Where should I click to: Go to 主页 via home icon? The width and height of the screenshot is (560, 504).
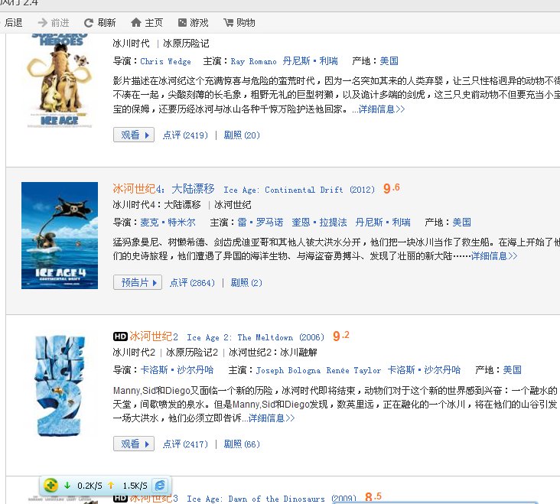pyautogui.click(x=135, y=22)
